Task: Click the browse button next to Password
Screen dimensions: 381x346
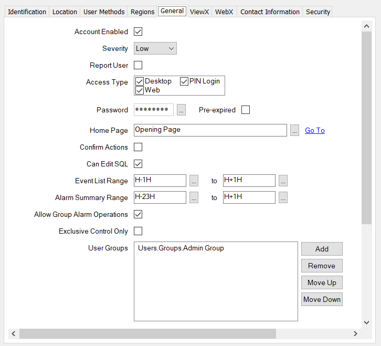Action: [x=181, y=110]
